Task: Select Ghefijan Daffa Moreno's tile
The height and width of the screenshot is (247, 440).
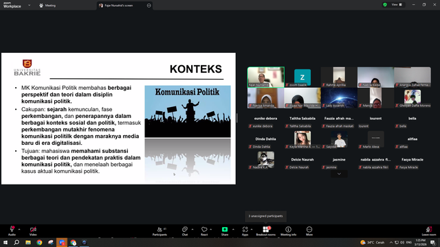Action: (x=412, y=97)
